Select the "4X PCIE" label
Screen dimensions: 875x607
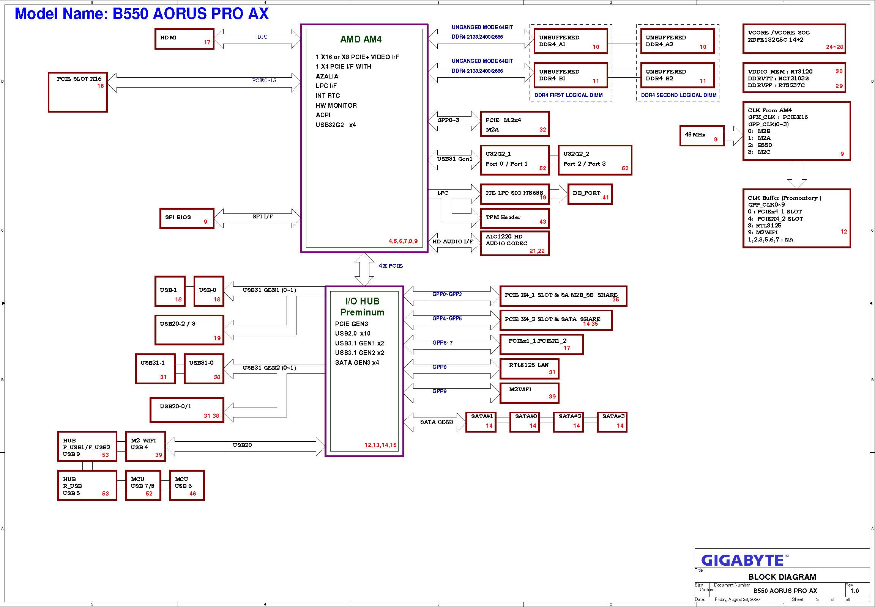[390, 266]
